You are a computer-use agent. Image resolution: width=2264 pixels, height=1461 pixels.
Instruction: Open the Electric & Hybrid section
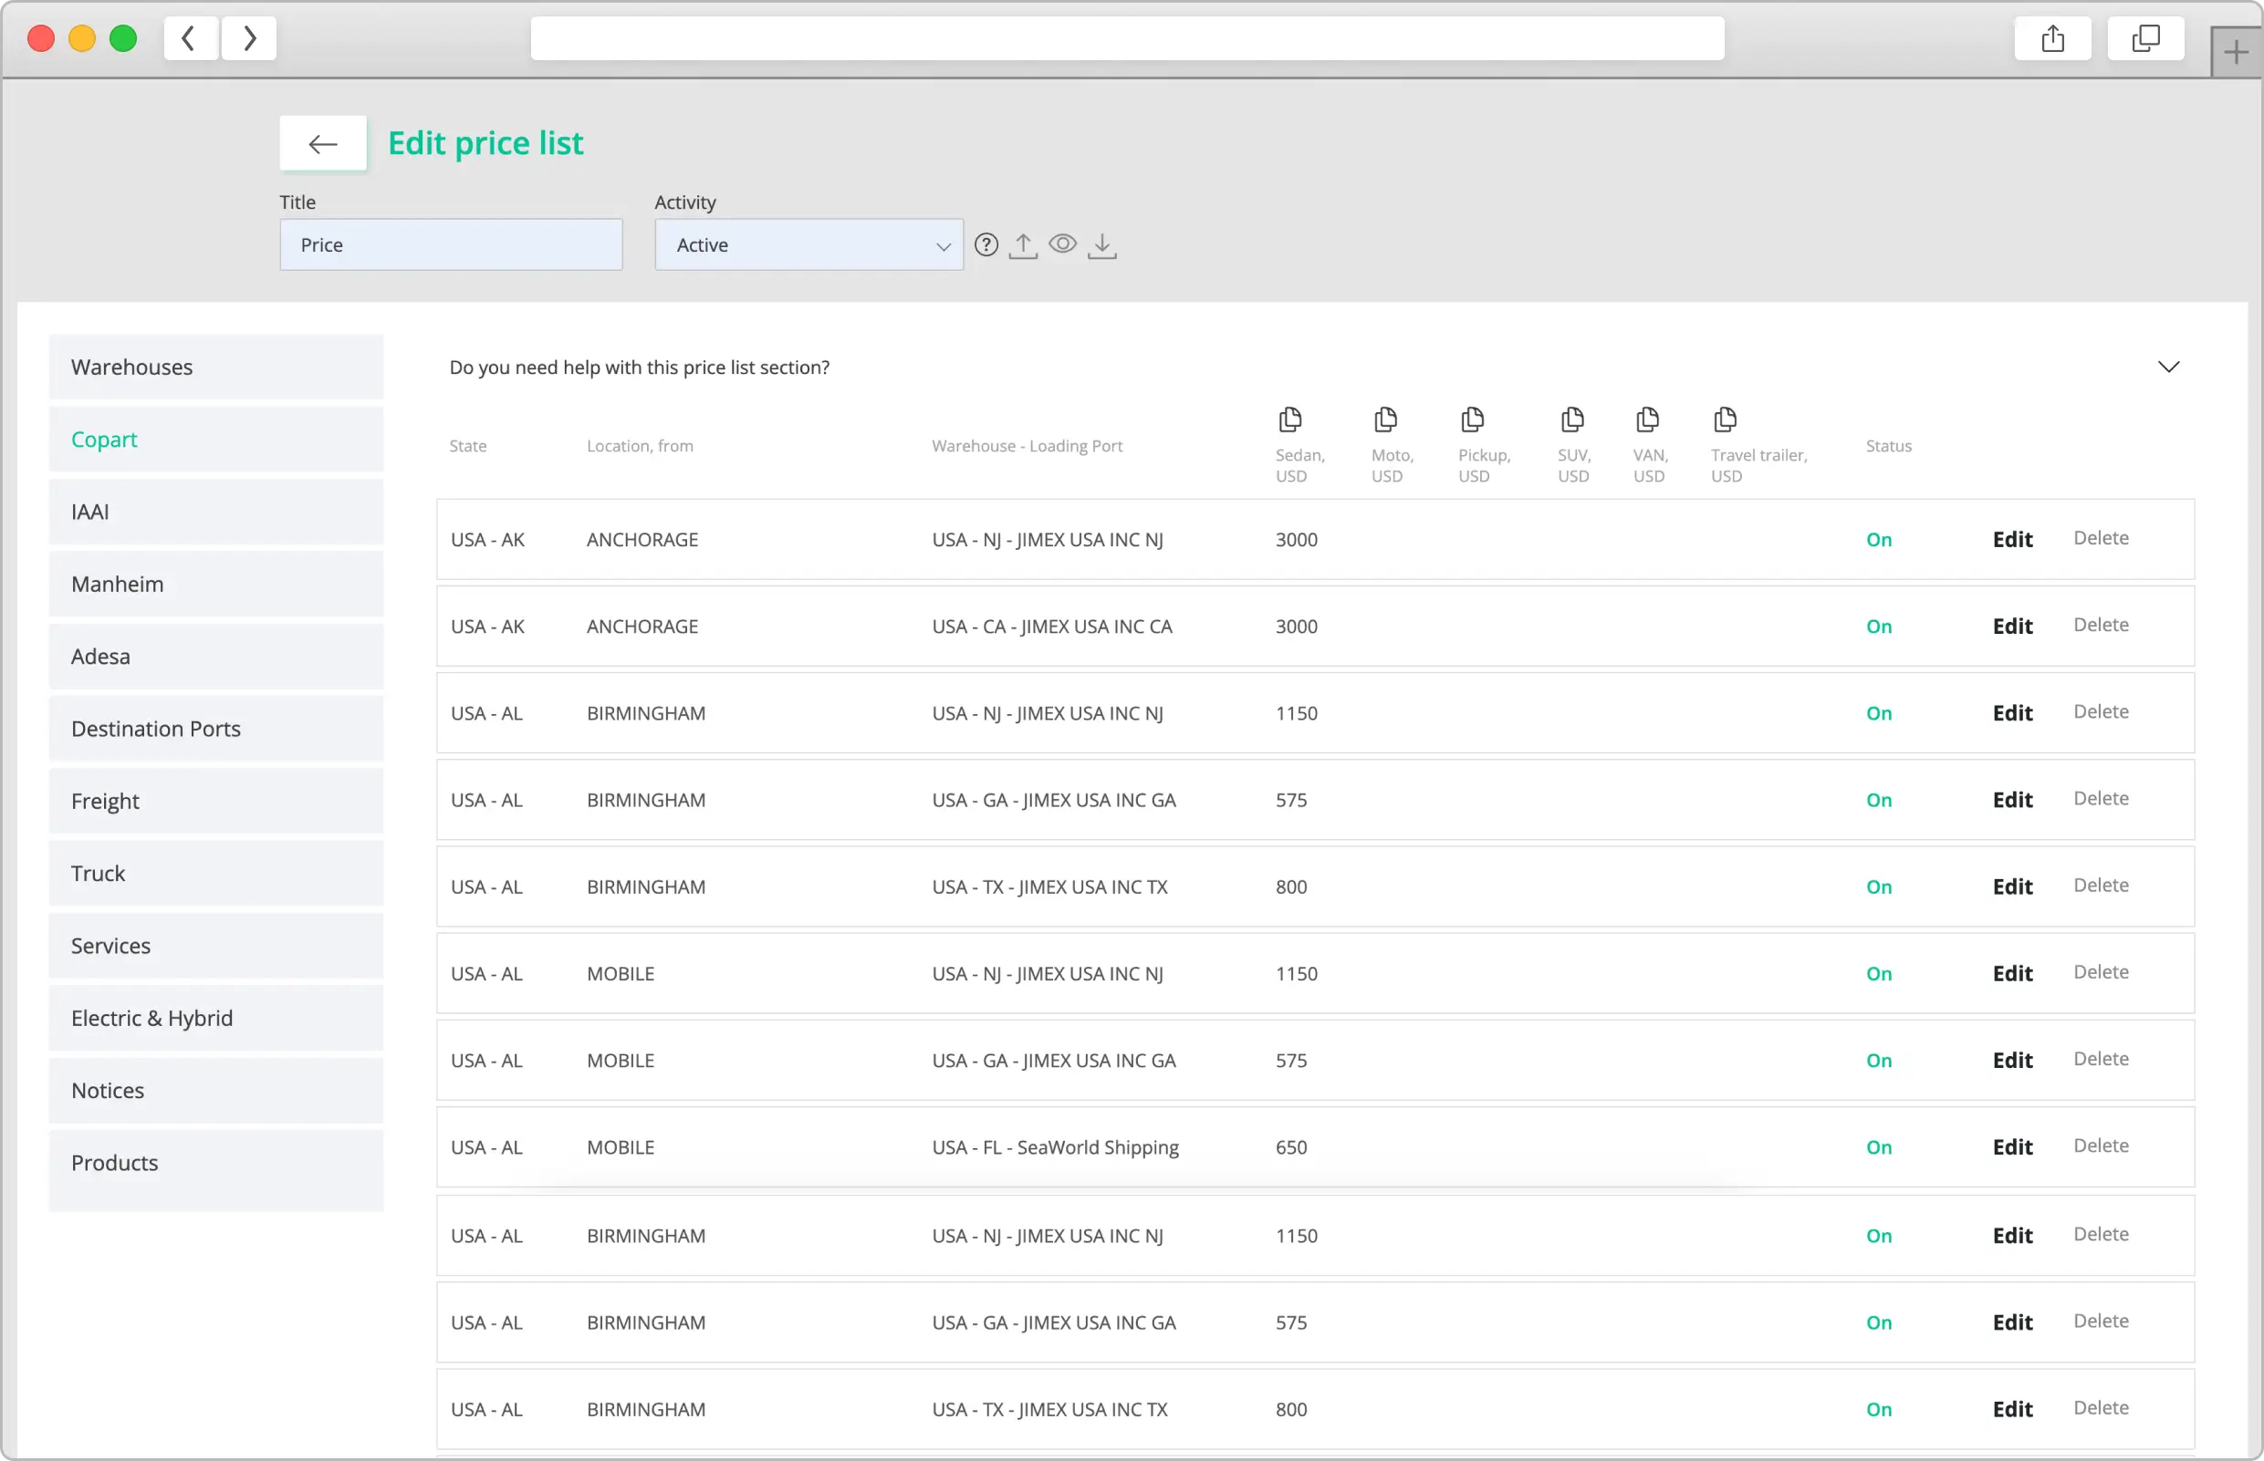(216, 1018)
